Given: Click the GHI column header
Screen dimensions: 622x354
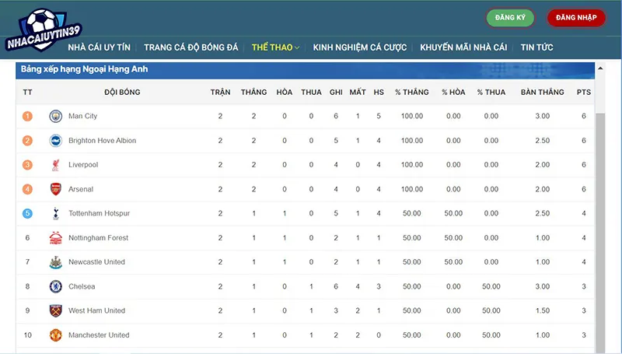Looking at the screenshot, I should 336,92.
